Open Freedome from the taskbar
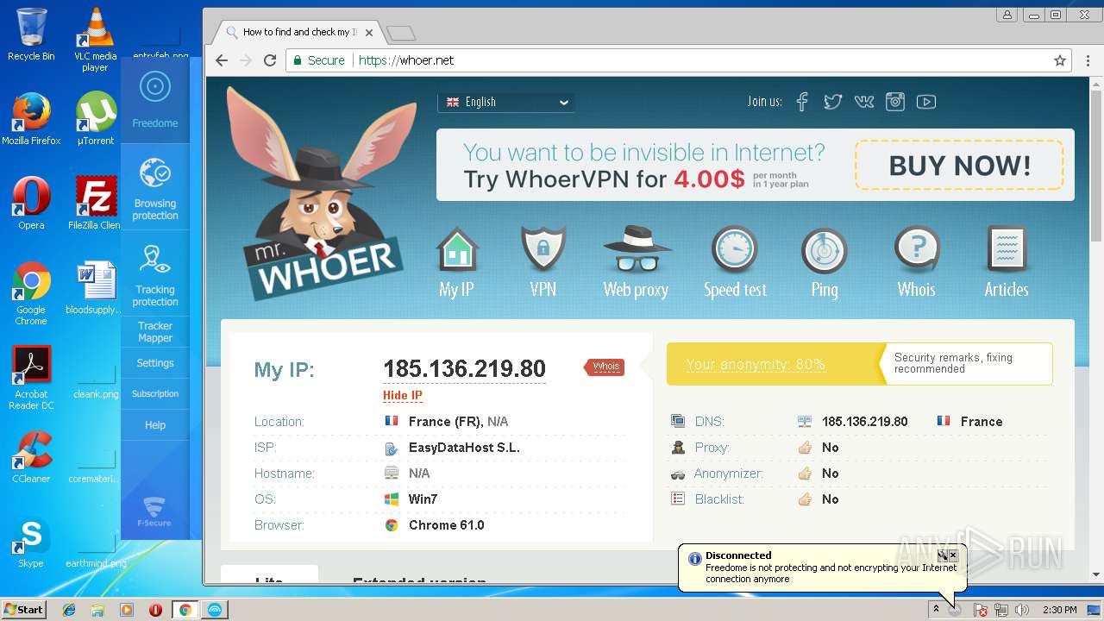The image size is (1104, 621). 215,610
